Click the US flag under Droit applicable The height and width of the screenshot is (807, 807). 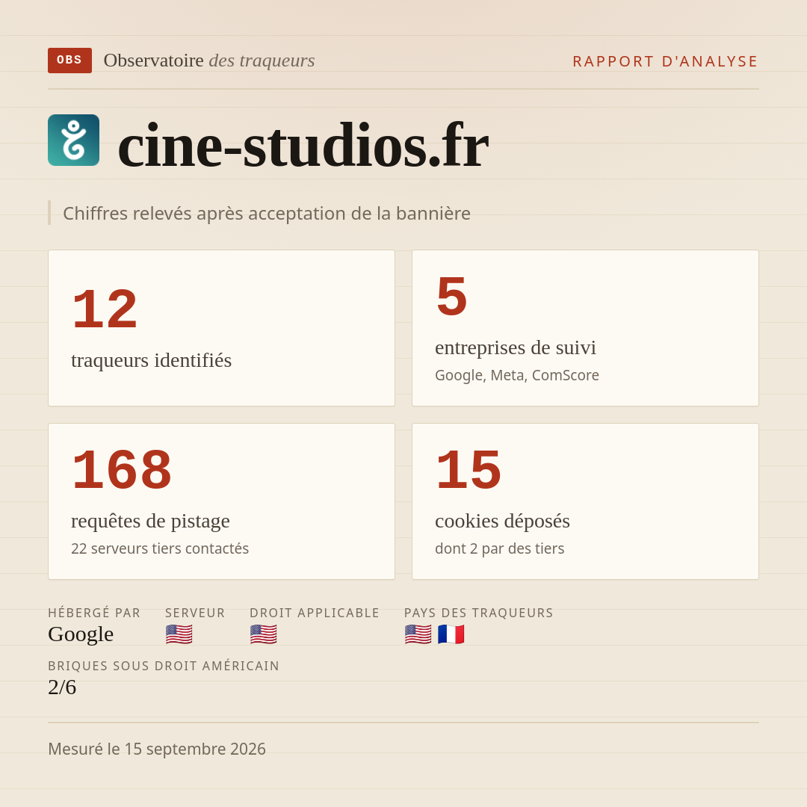click(x=264, y=634)
